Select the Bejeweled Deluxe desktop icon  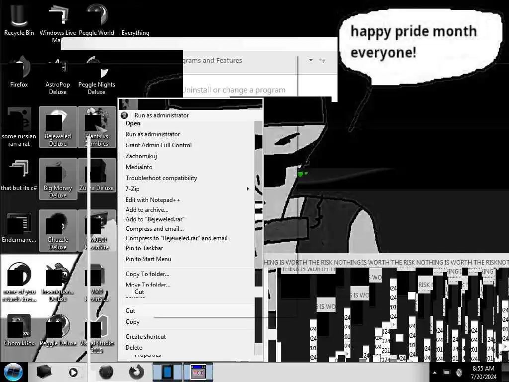click(x=58, y=127)
